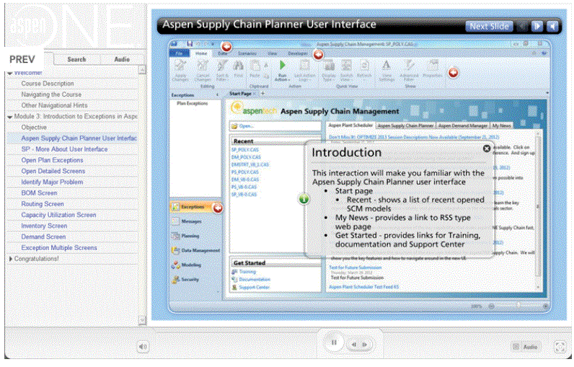The image size is (574, 367).
Task: Click the Planning navigation icon
Action: pos(176,236)
